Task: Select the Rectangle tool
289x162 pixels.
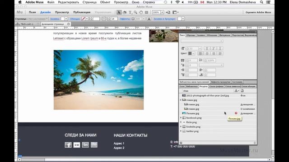Action: 146,12
